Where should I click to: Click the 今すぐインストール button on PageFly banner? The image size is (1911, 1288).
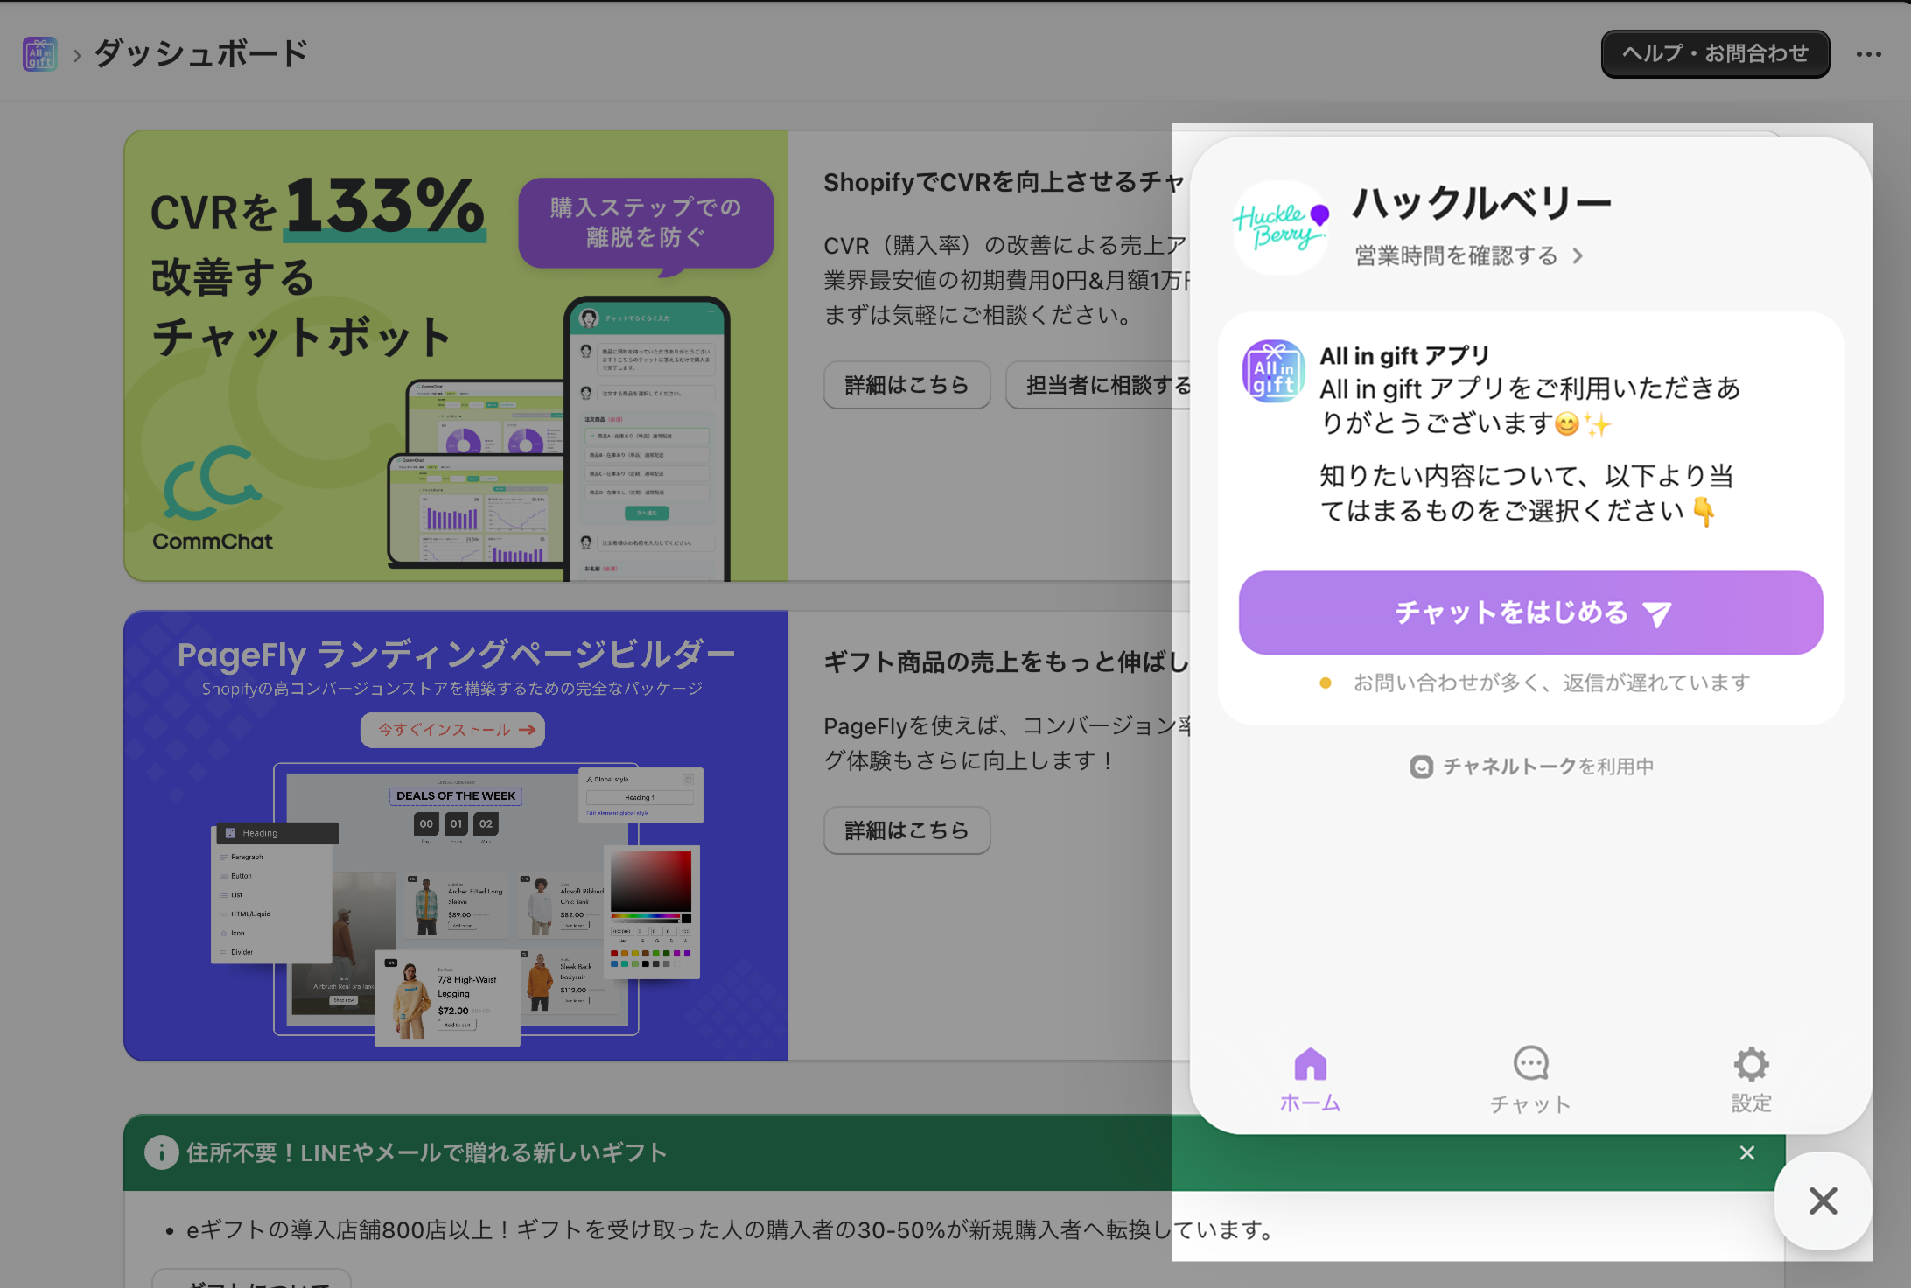(452, 730)
